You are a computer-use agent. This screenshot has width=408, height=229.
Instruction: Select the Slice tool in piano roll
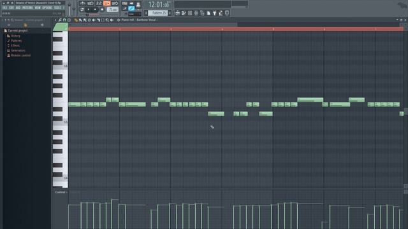(x=98, y=20)
